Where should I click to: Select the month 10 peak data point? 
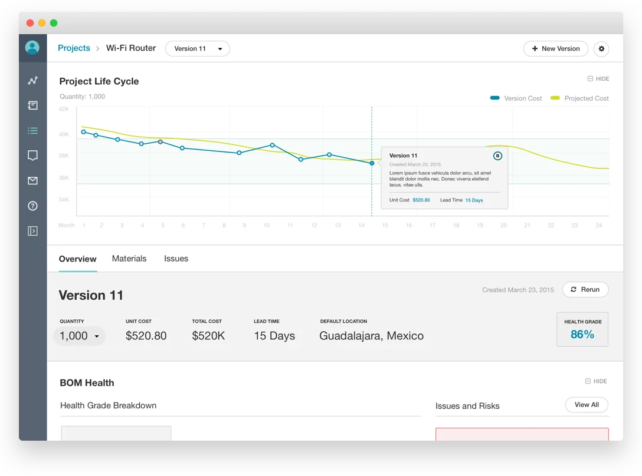(x=272, y=145)
